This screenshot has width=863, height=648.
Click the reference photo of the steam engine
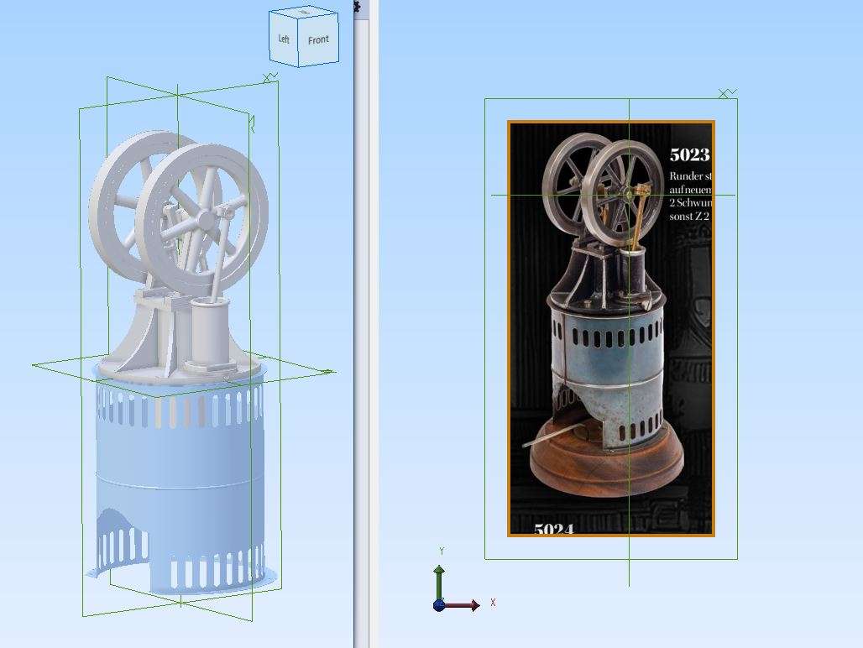(611, 328)
